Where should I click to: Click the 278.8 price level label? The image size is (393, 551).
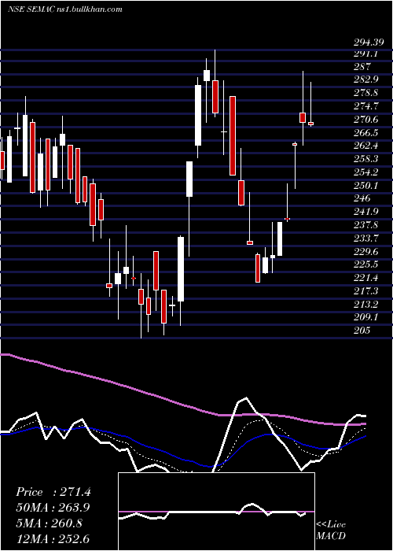[x=365, y=93]
